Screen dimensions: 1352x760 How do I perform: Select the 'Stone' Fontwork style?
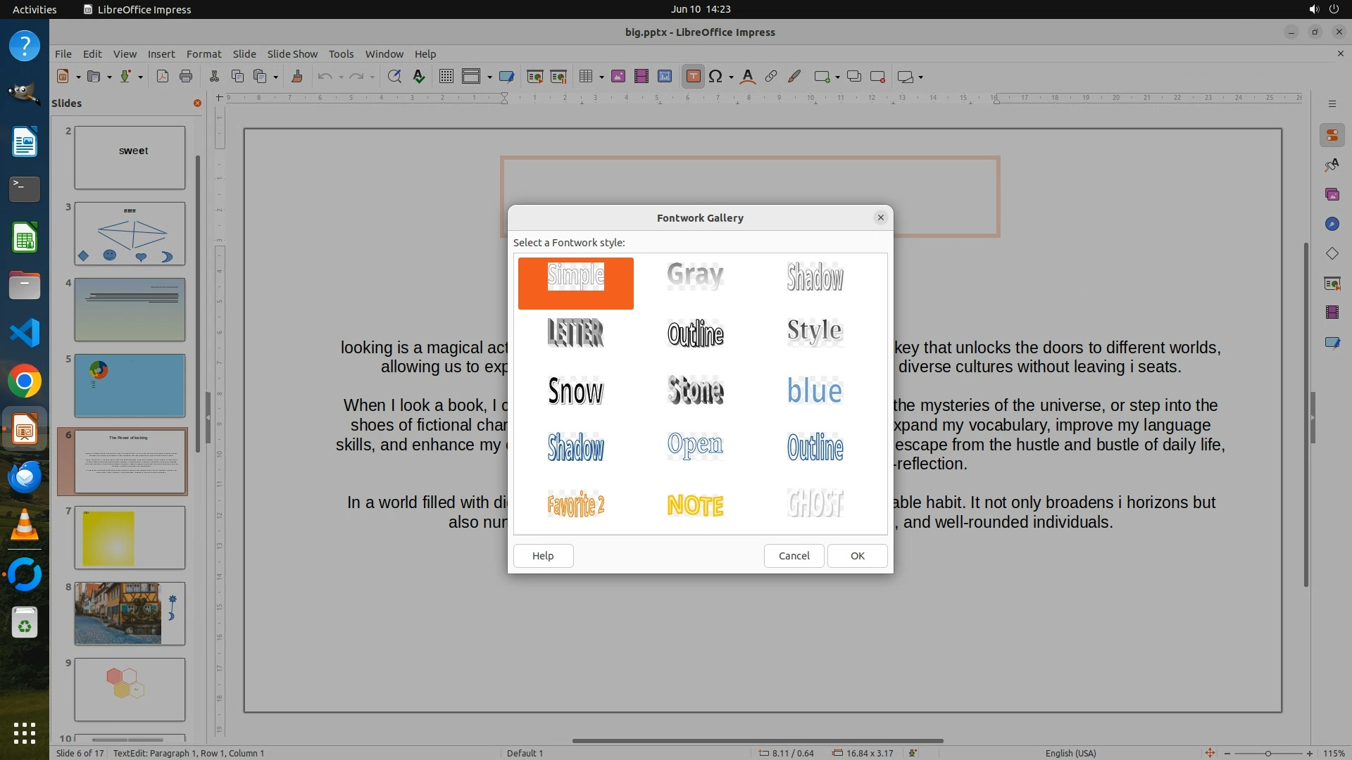pos(695,391)
